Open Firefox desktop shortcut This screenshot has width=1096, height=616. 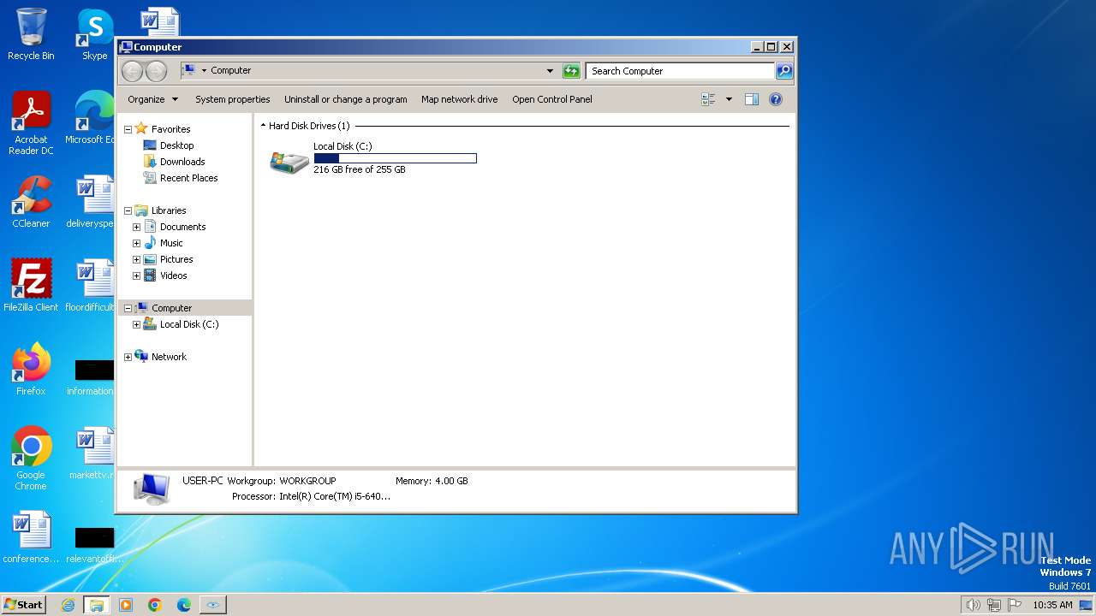point(31,370)
